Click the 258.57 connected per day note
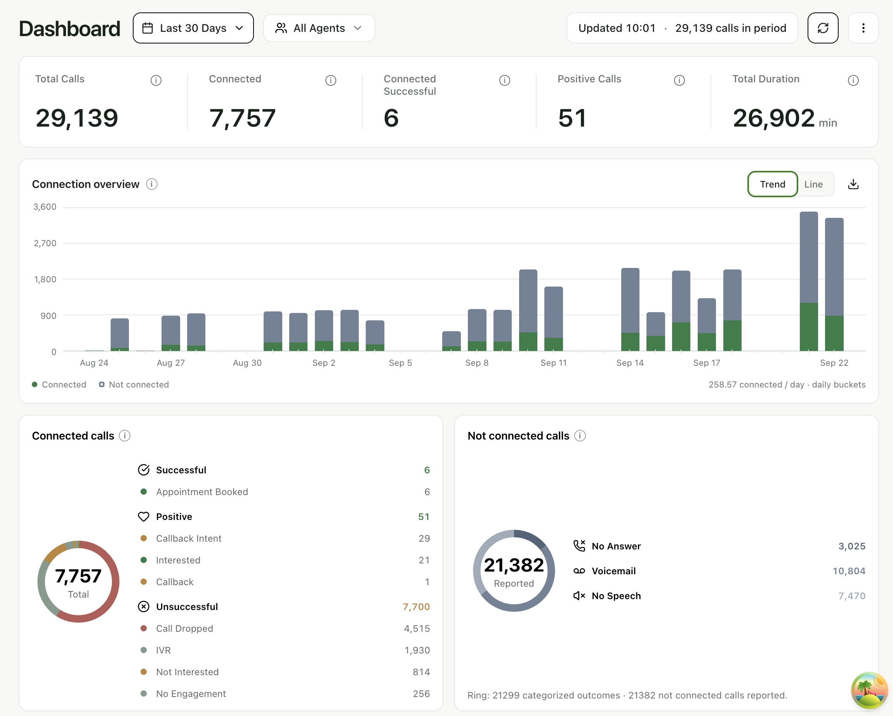The width and height of the screenshot is (893, 716). 787,384
